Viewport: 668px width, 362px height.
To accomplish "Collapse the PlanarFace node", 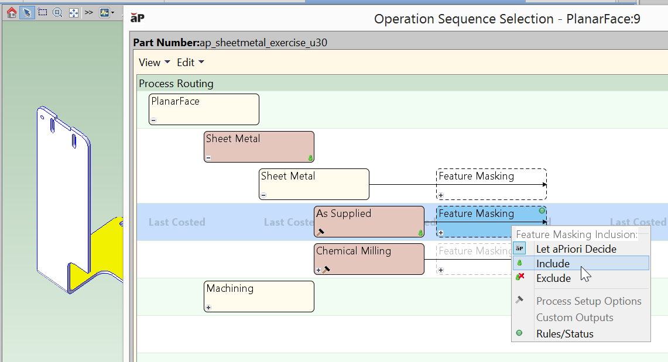I will click(153, 120).
